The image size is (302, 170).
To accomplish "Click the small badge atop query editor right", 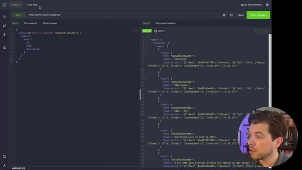I will click(x=135, y=30).
